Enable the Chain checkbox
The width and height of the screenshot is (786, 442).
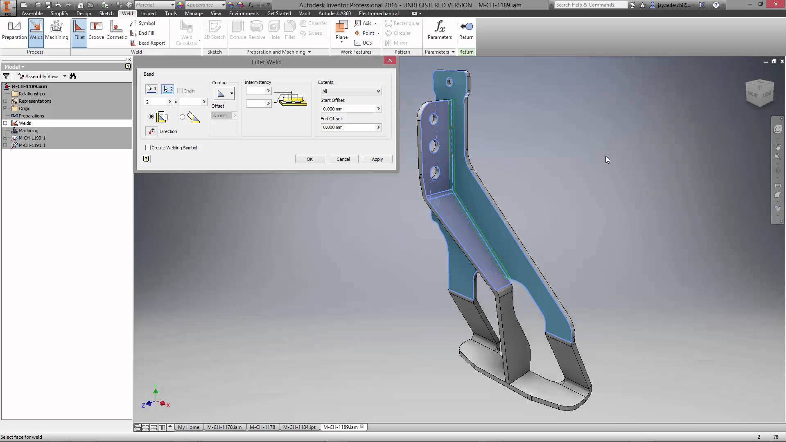(x=180, y=90)
